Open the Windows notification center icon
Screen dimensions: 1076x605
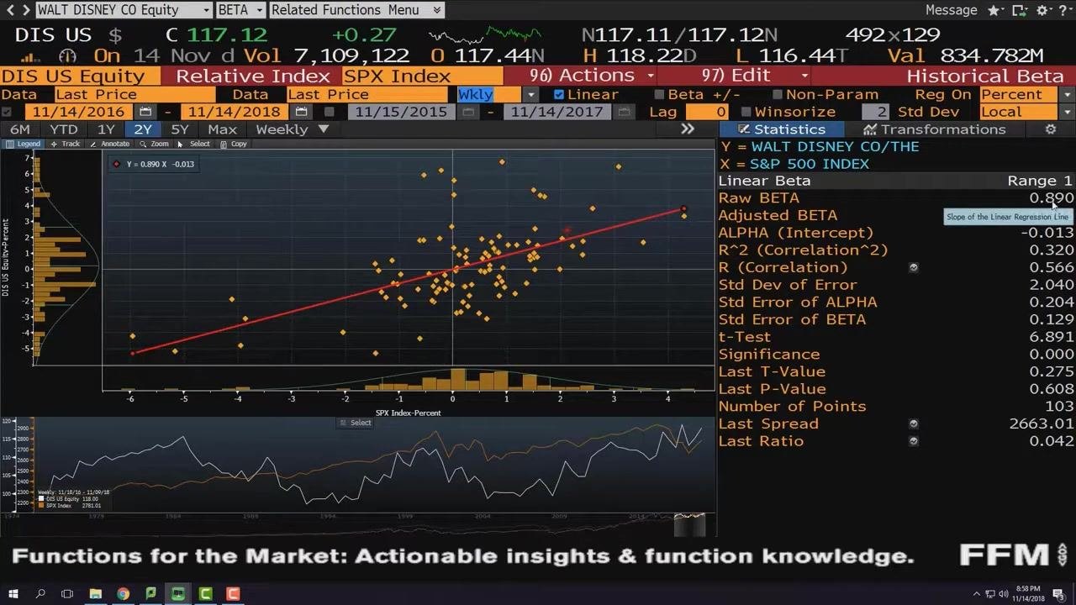1058,594
